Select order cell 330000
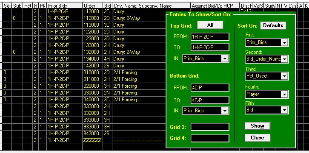Viewport: 309px width, 153px height. point(93,93)
